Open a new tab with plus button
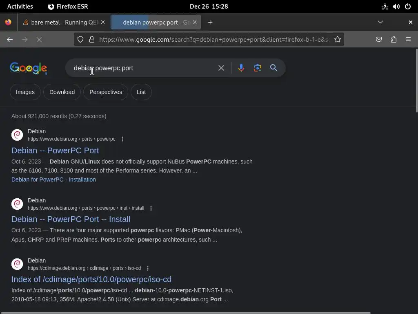418x314 pixels. click(x=210, y=22)
